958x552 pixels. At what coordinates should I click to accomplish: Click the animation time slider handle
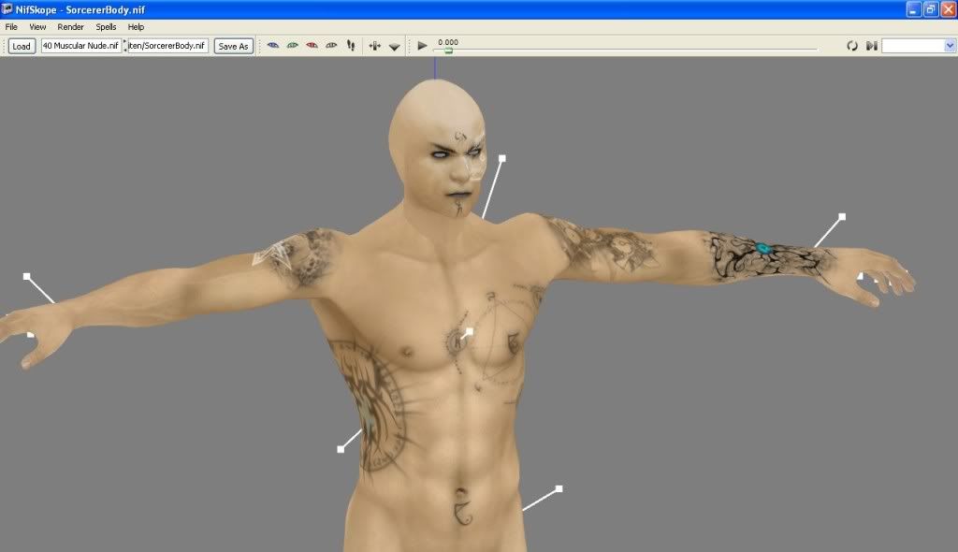[448, 51]
